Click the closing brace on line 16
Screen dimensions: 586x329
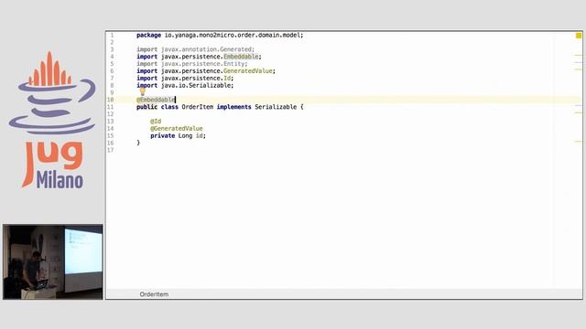[138, 143]
